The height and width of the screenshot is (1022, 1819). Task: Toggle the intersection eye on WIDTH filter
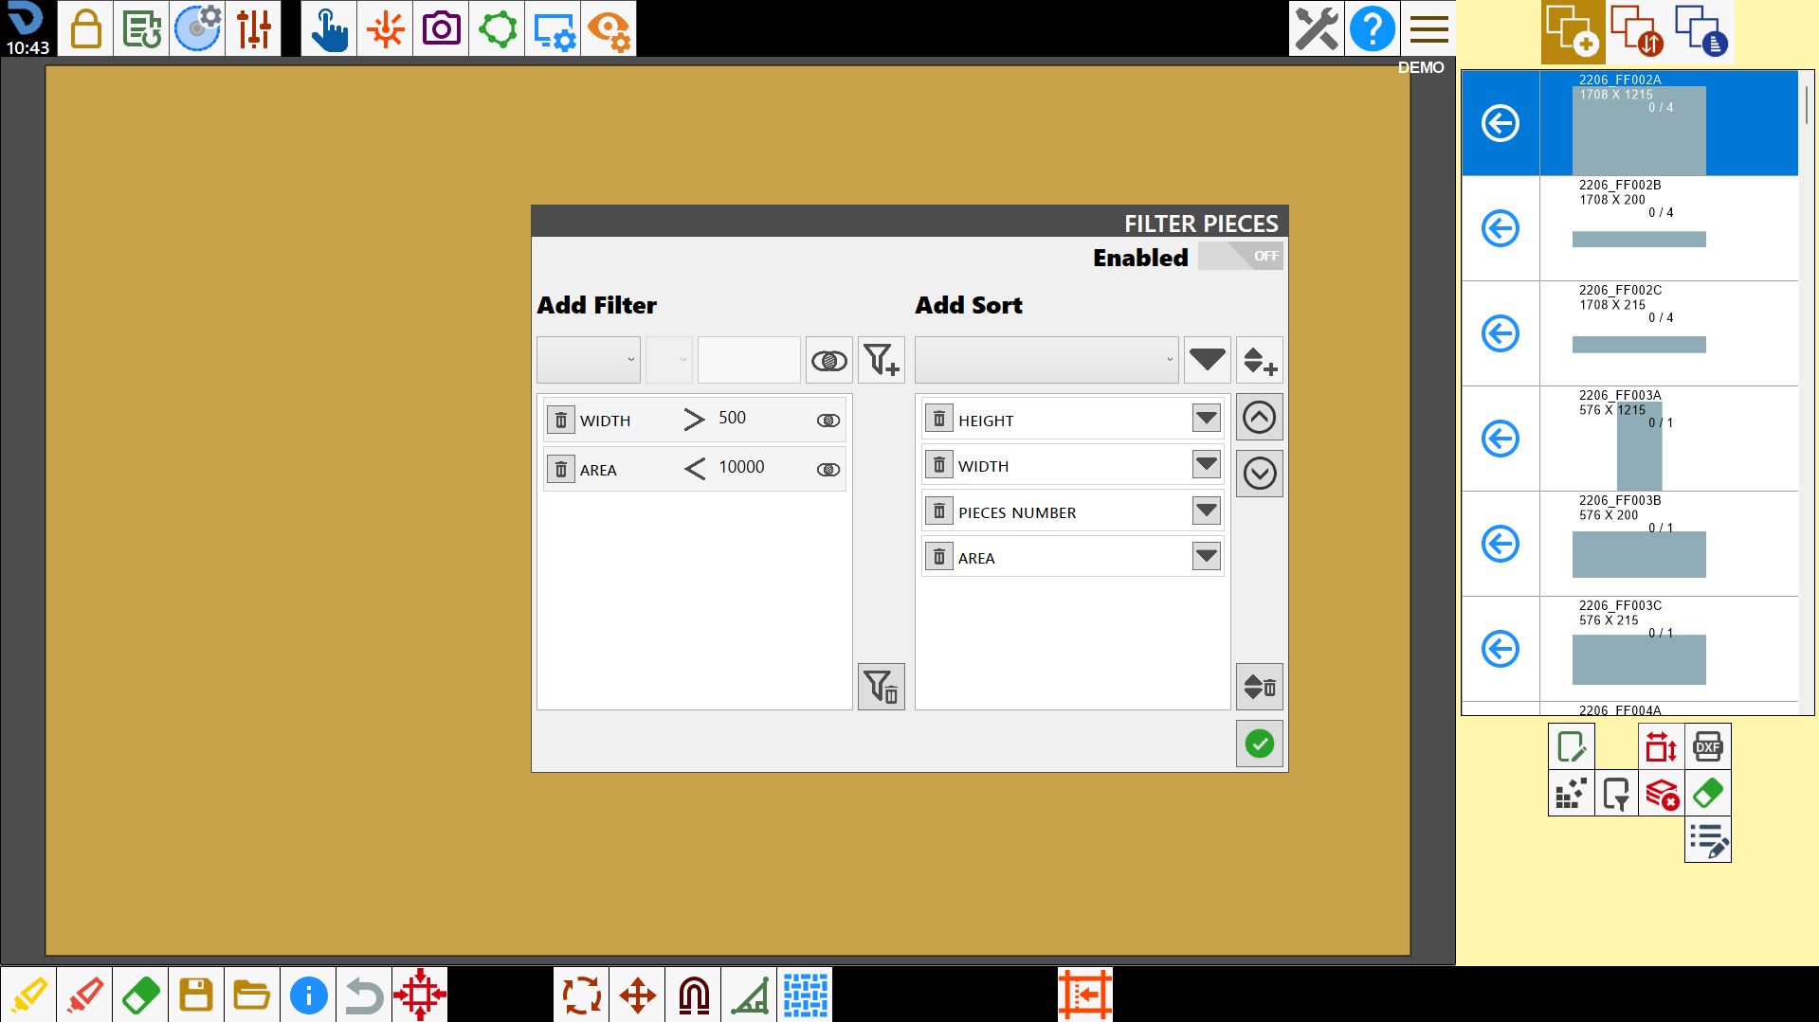(828, 421)
